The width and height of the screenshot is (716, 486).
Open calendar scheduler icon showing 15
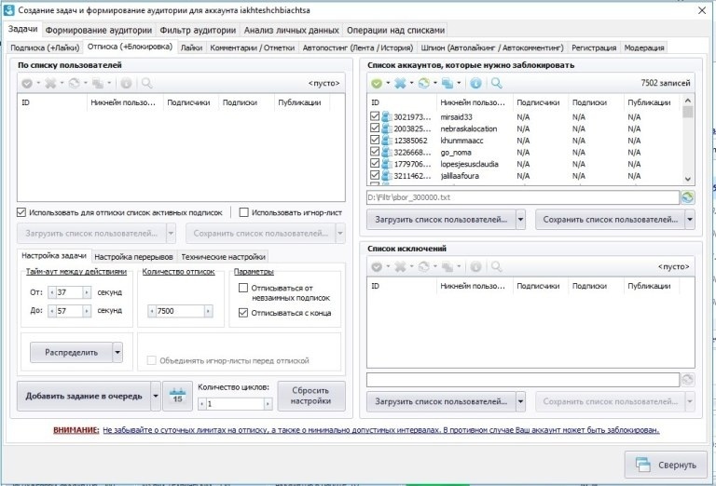(x=178, y=396)
